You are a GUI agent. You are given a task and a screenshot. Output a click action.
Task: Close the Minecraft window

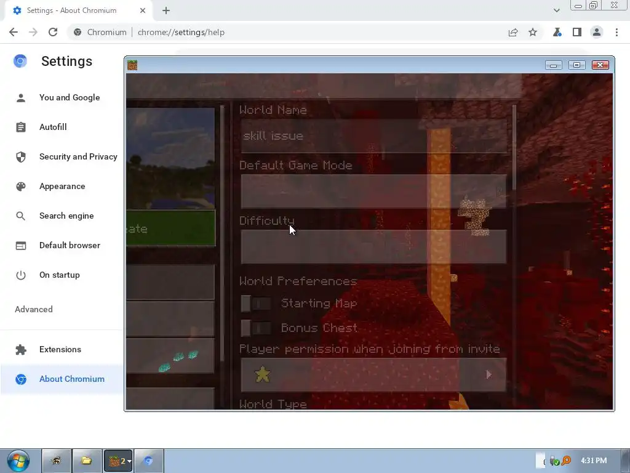click(x=600, y=65)
